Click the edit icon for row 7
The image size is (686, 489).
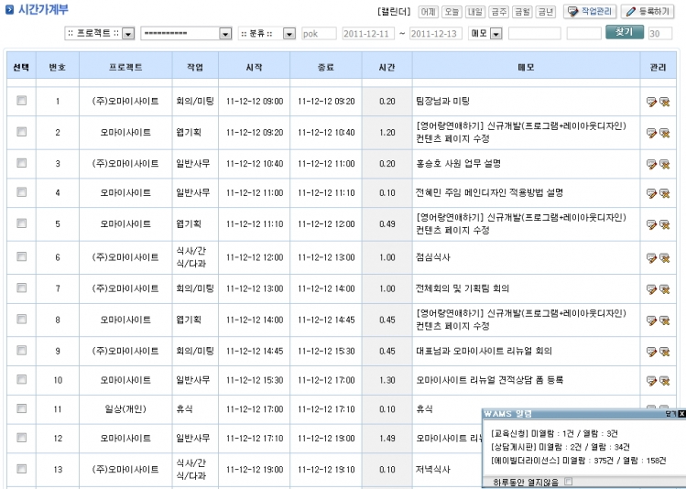pyautogui.click(x=651, y=288)
